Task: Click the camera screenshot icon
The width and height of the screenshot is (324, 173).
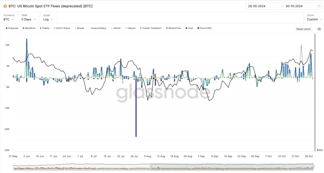Action: point(319,29)
